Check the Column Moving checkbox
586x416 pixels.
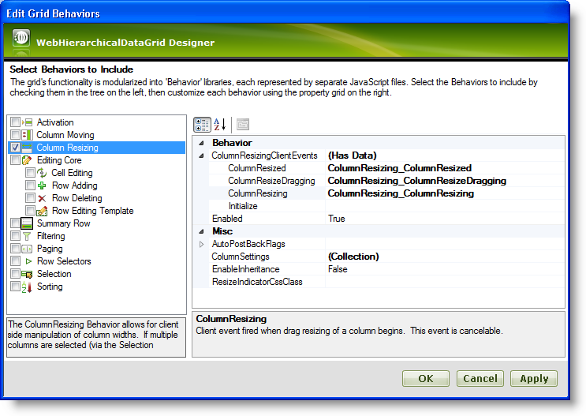15,135
